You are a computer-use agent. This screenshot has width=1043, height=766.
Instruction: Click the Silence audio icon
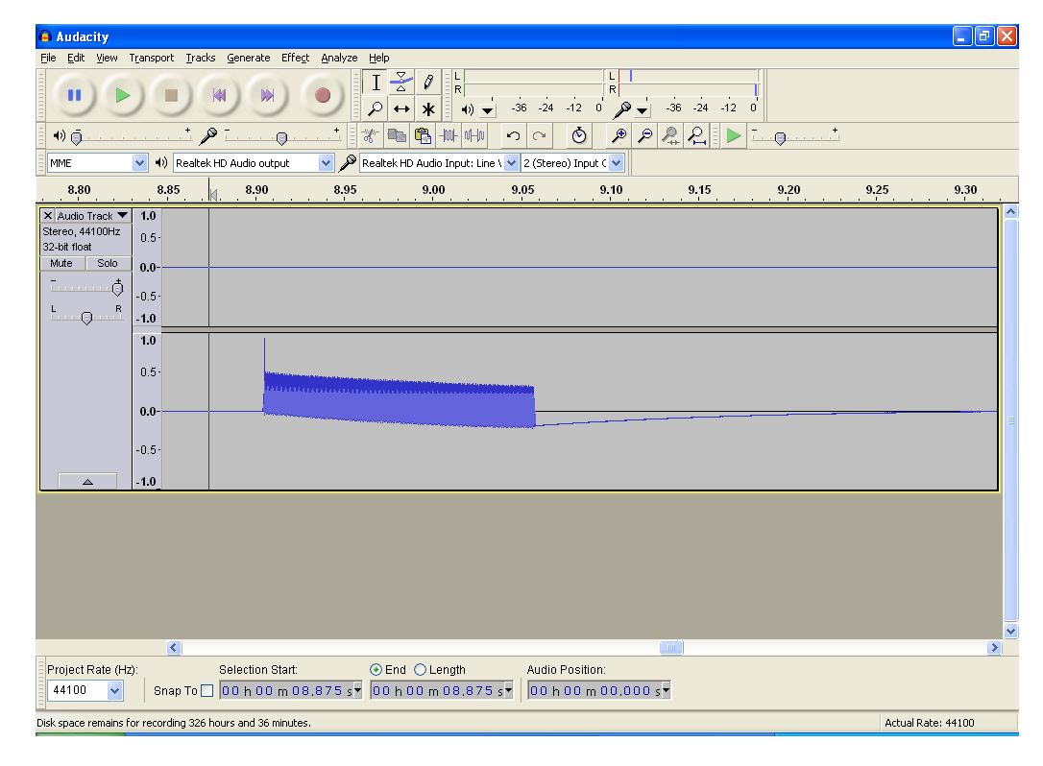coord(474,135)
